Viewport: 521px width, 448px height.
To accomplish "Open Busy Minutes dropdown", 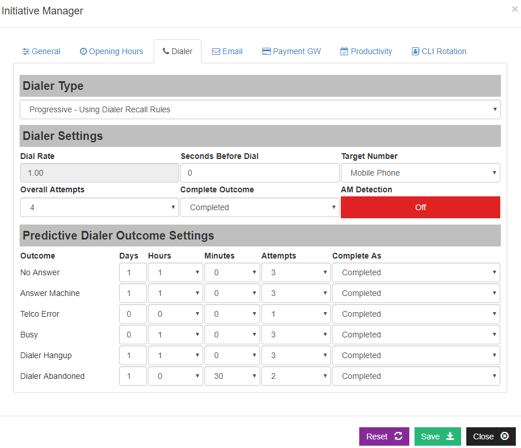I will [x=232, y=335].
